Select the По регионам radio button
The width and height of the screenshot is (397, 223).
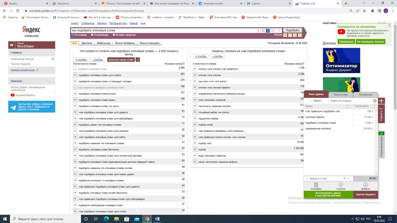tap(92, 35)
